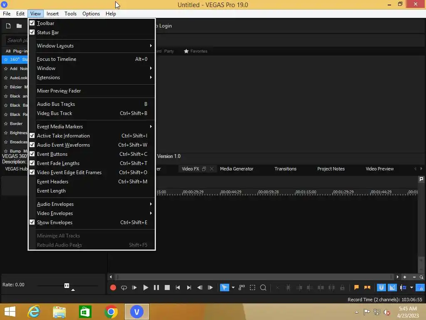Click the Favorites star filter
This screenshot has height=320, width=426.
pyautogui.click(x=196, y=51)
